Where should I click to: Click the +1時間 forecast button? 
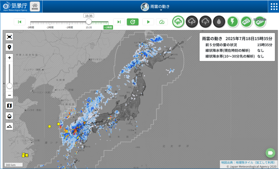[x=108, y=27]
